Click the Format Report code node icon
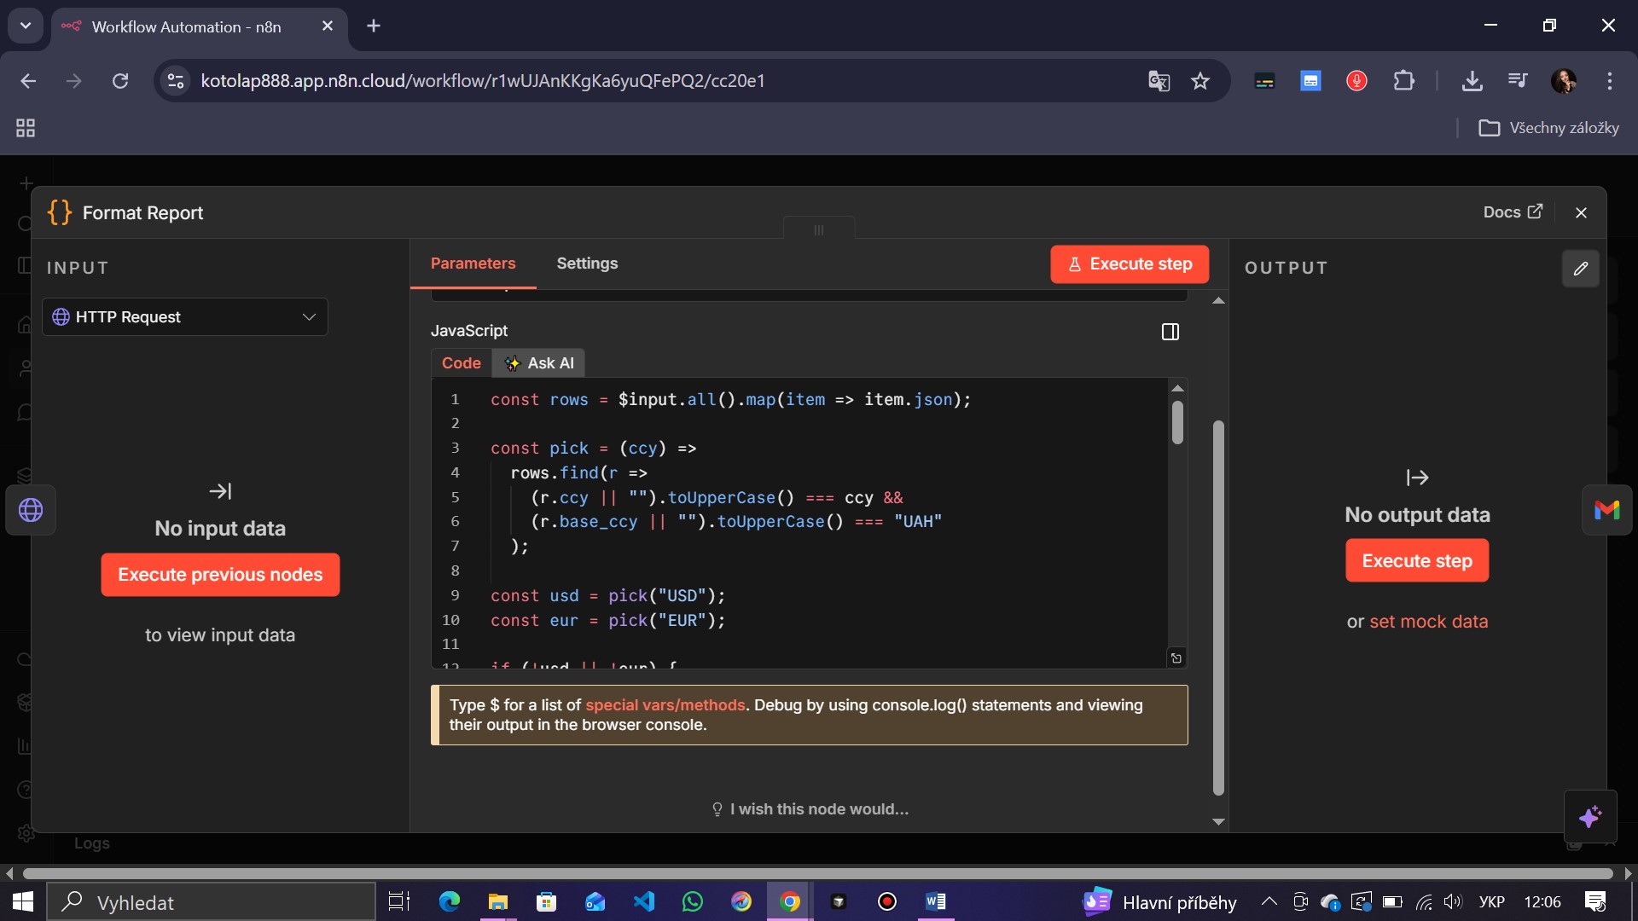Image resolution: width=1638 pixels, height=921 pixels. coord(60,212)
